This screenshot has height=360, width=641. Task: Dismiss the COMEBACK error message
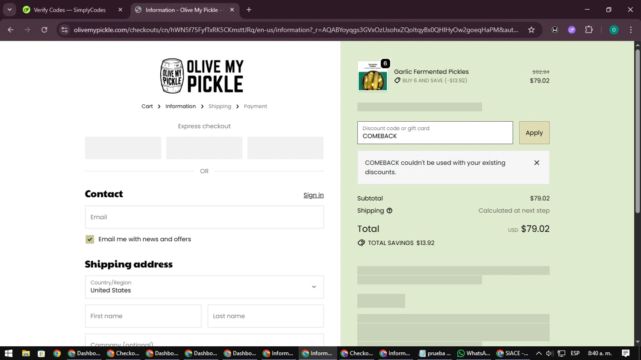coord(537,163)
